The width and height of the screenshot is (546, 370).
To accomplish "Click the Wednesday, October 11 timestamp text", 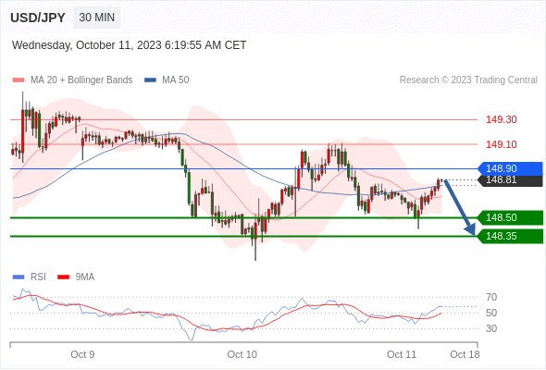I will coord(130,45).
